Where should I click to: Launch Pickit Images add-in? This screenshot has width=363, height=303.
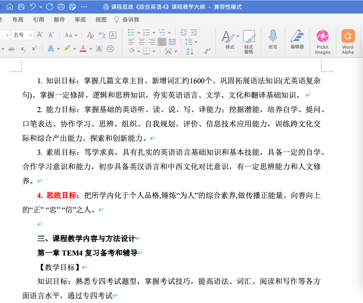pos(322,41)
